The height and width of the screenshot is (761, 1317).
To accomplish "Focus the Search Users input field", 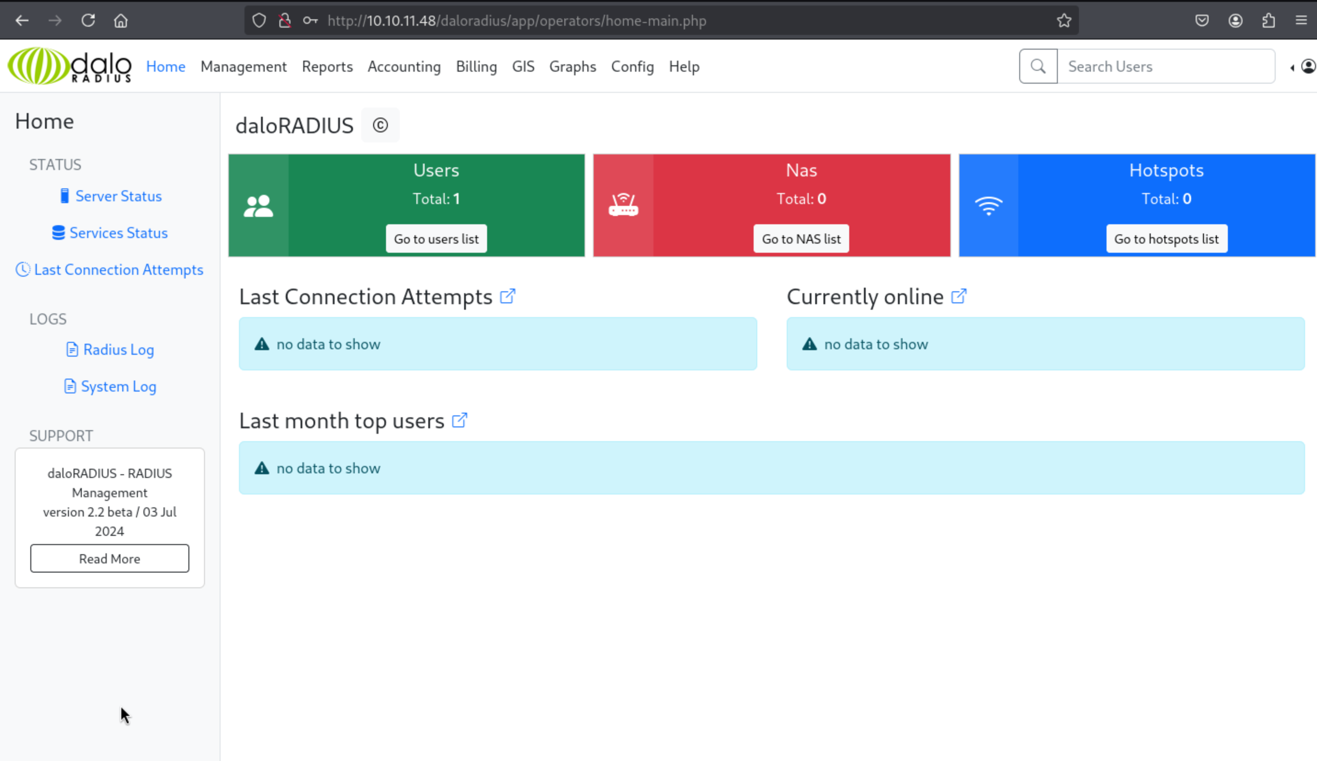I will (x=1165, y=66).
